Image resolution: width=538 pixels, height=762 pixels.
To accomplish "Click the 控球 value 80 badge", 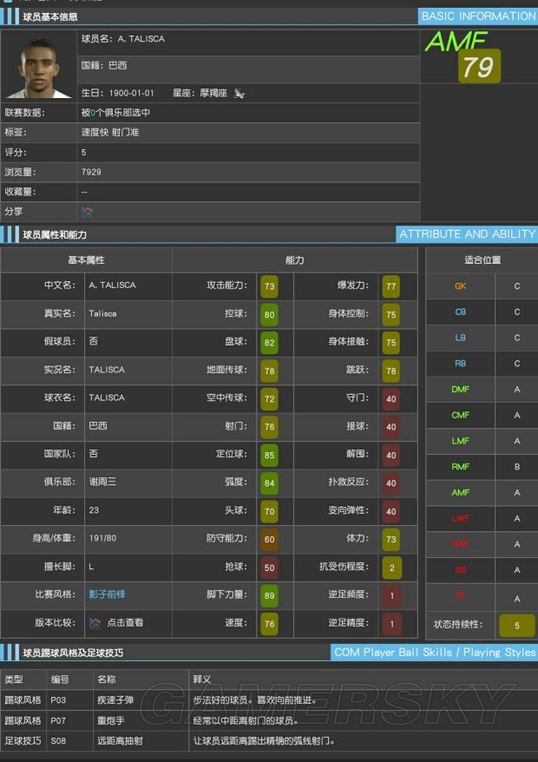I will click(269, 314).
